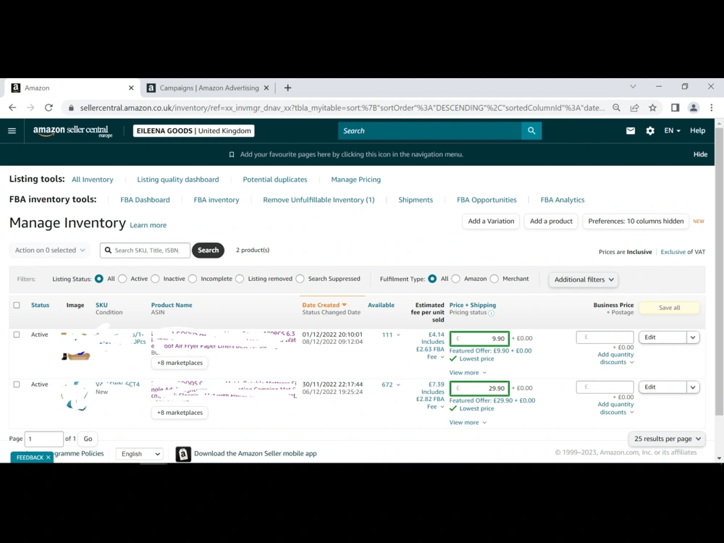The width and height of the screenshot is (724, 543).
Task: Click the Amazon Seller Central logo
Action: [73, 131]
